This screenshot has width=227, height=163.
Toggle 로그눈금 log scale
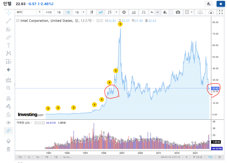[x=197, y=157]
